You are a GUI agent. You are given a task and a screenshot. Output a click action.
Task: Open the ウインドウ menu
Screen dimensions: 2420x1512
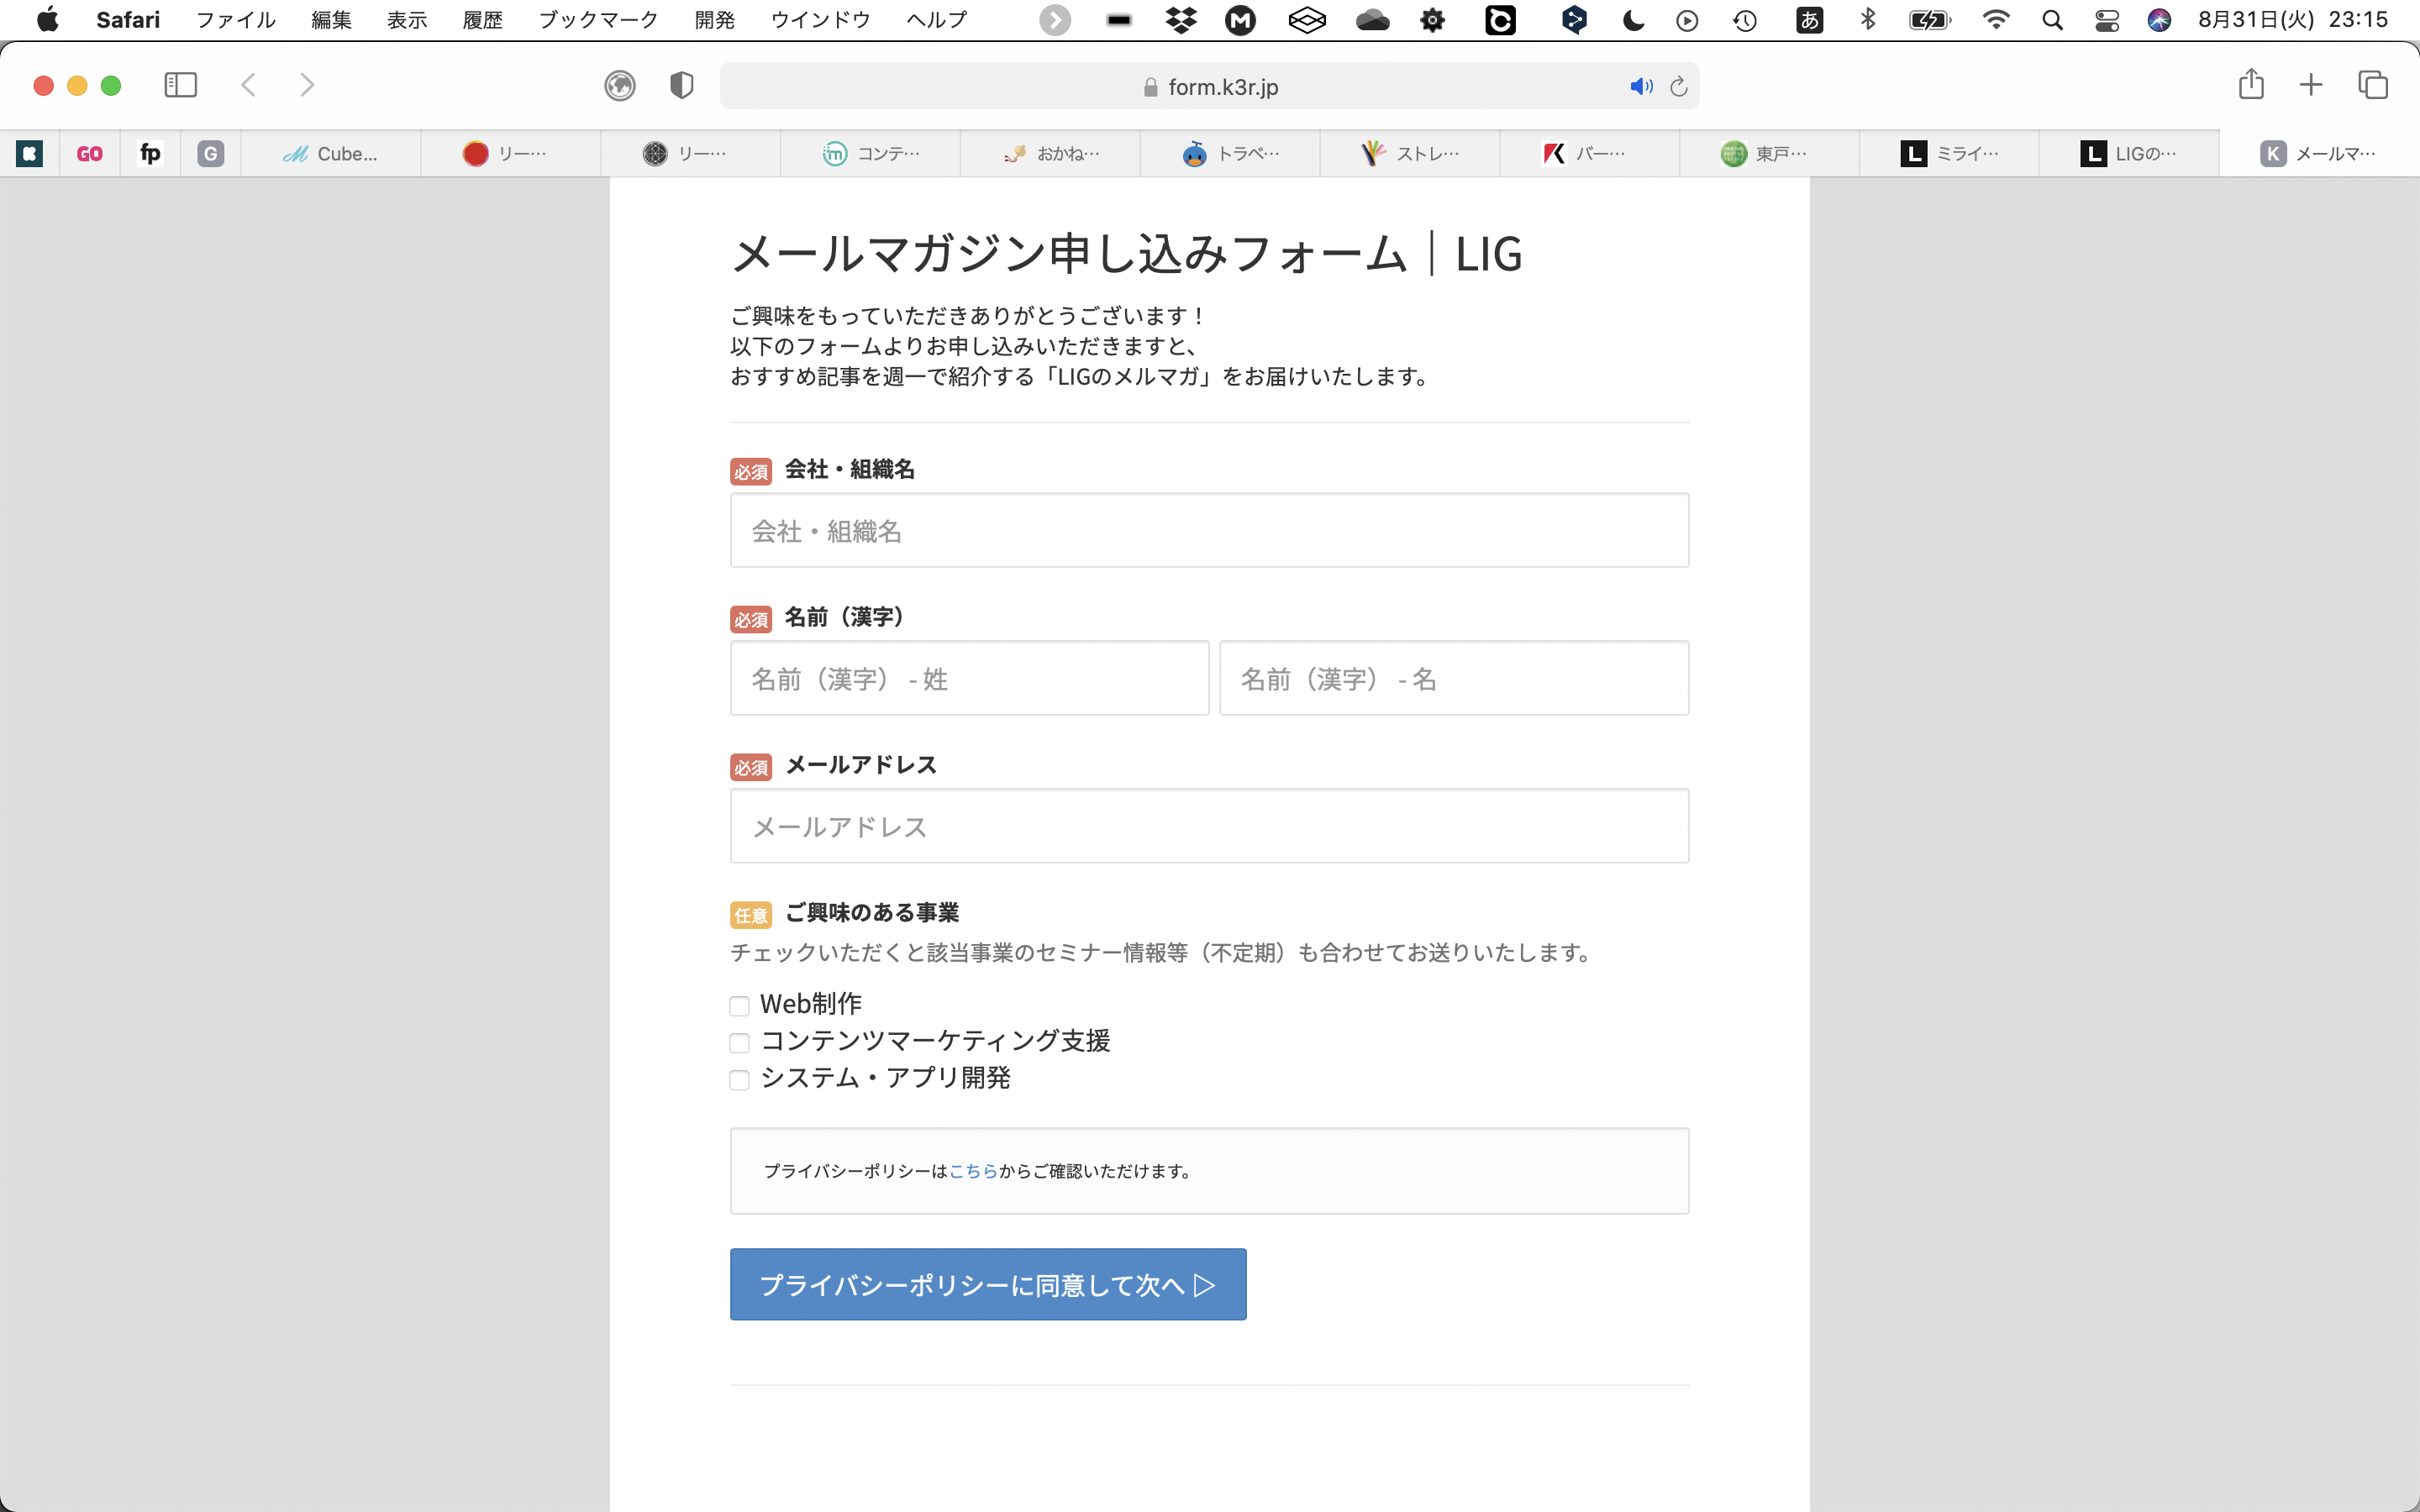click(x=820, y=20)
